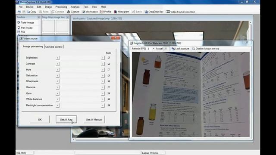The height and width of the screenshot is (155, 276).
Task: Click the cursor coordinates in status bar
Action: click(21, 153)
